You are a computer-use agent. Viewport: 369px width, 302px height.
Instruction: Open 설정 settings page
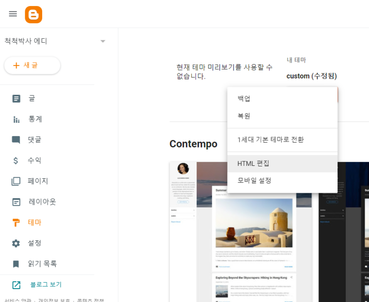click(35, 243)
